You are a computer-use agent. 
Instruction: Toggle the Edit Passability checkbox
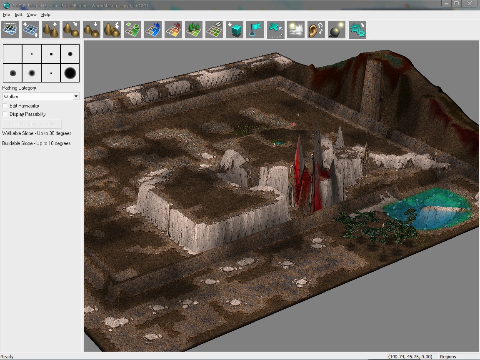coord(5,105)
